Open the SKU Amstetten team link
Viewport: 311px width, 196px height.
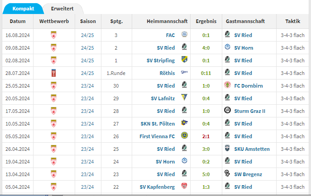pyautogui.click(x=252, y=149)
